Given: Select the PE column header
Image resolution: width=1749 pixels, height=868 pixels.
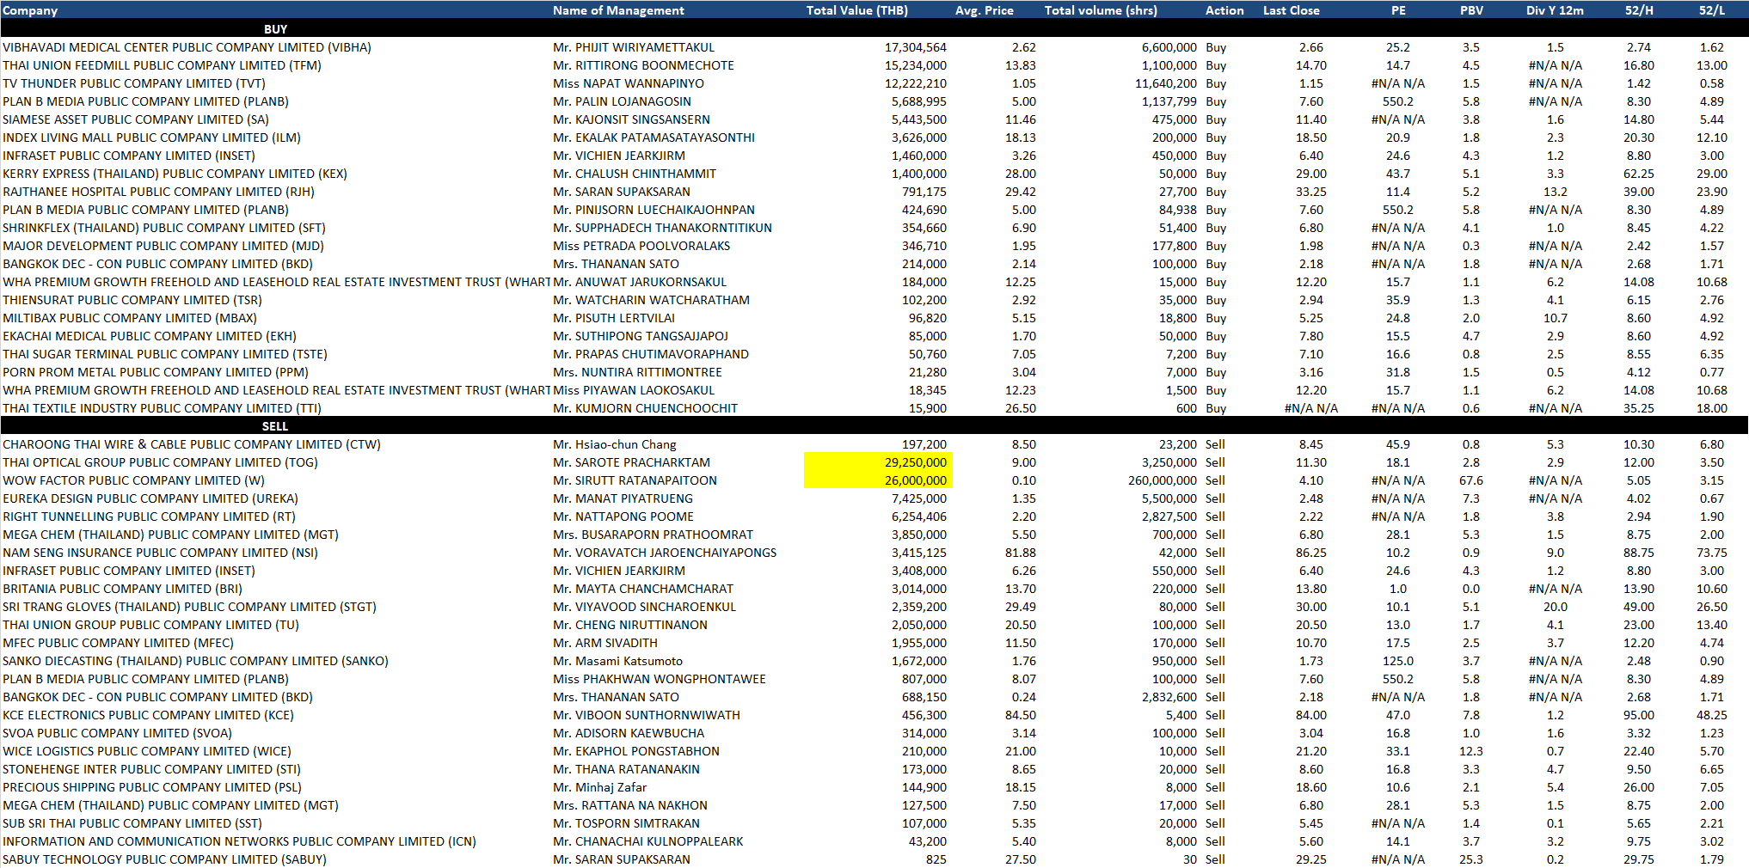Looking at the screenshot, I should [1398, 10].
